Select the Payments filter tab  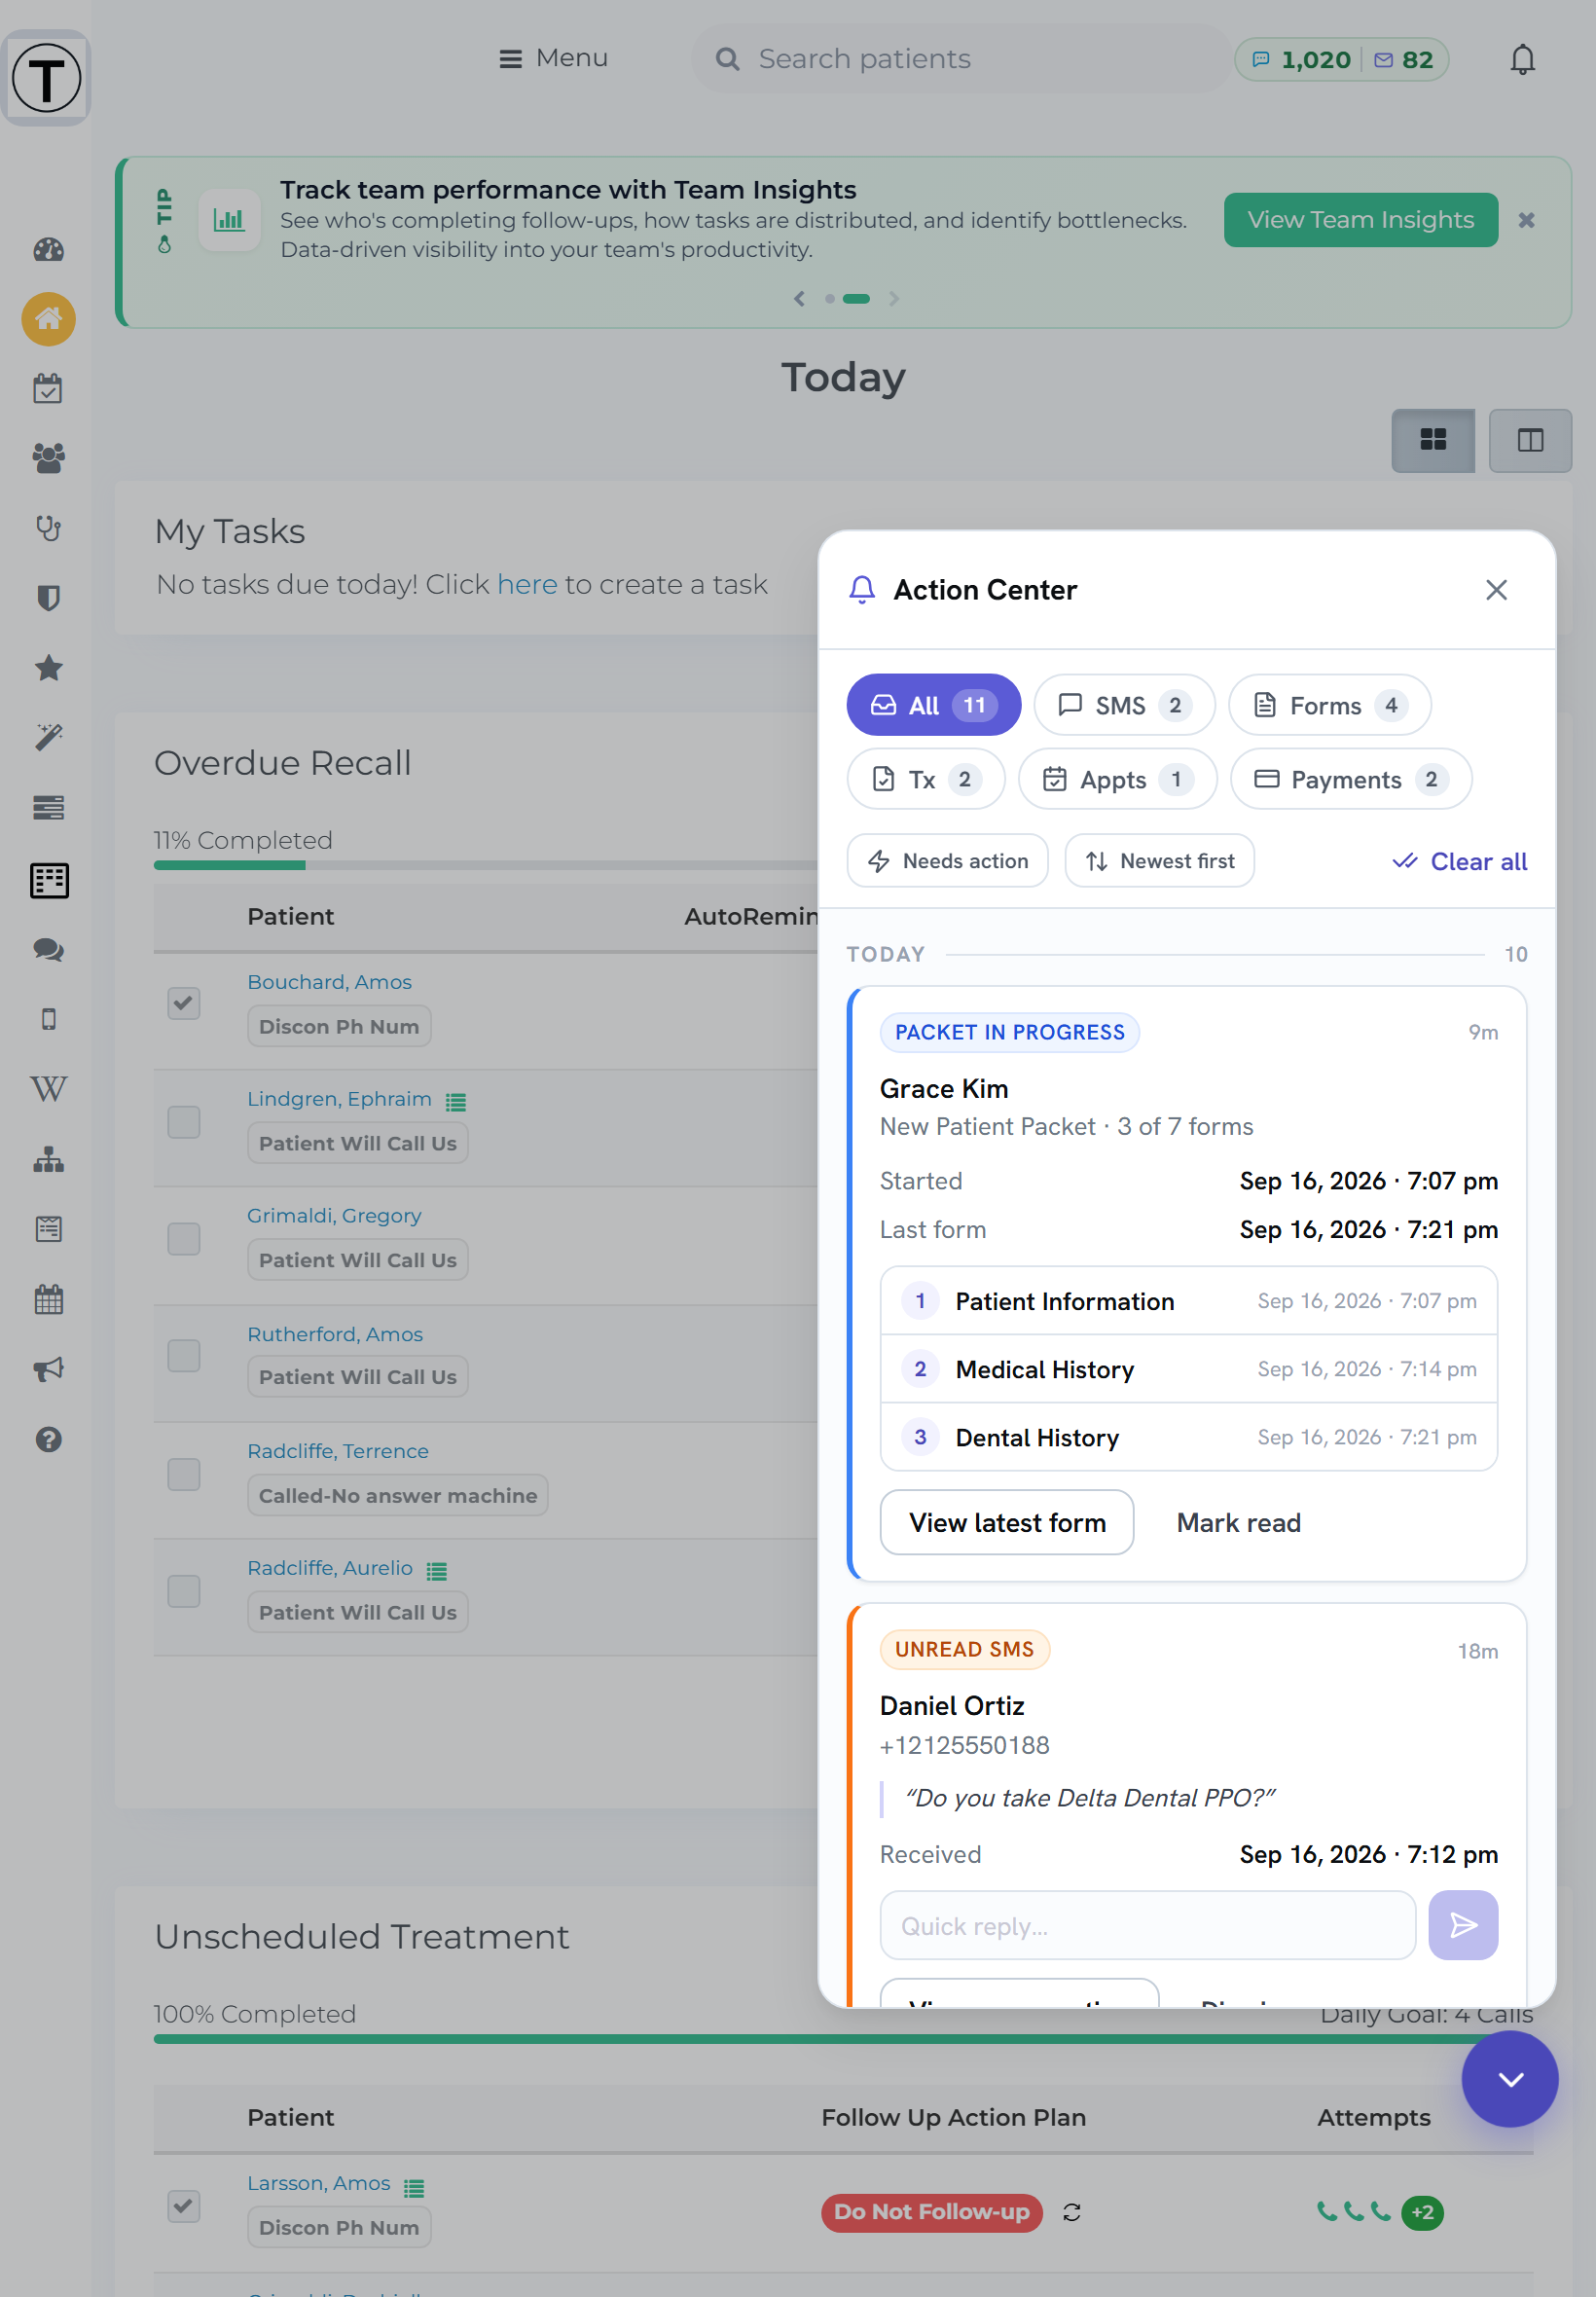1350,779
